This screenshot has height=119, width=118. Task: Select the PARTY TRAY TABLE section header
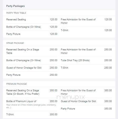point(16,13)
